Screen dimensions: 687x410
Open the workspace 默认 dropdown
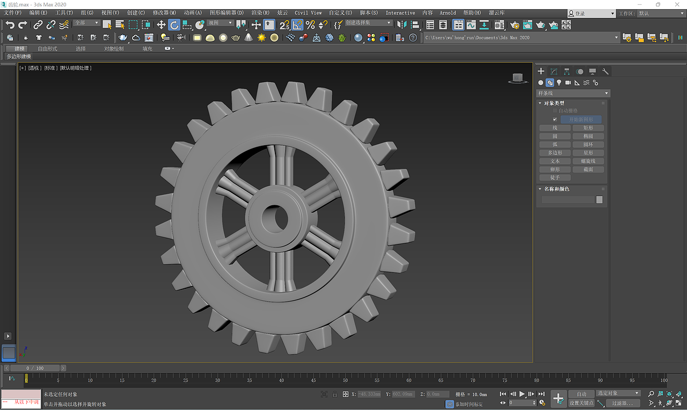pyautogui.click(x=661, y=13)
